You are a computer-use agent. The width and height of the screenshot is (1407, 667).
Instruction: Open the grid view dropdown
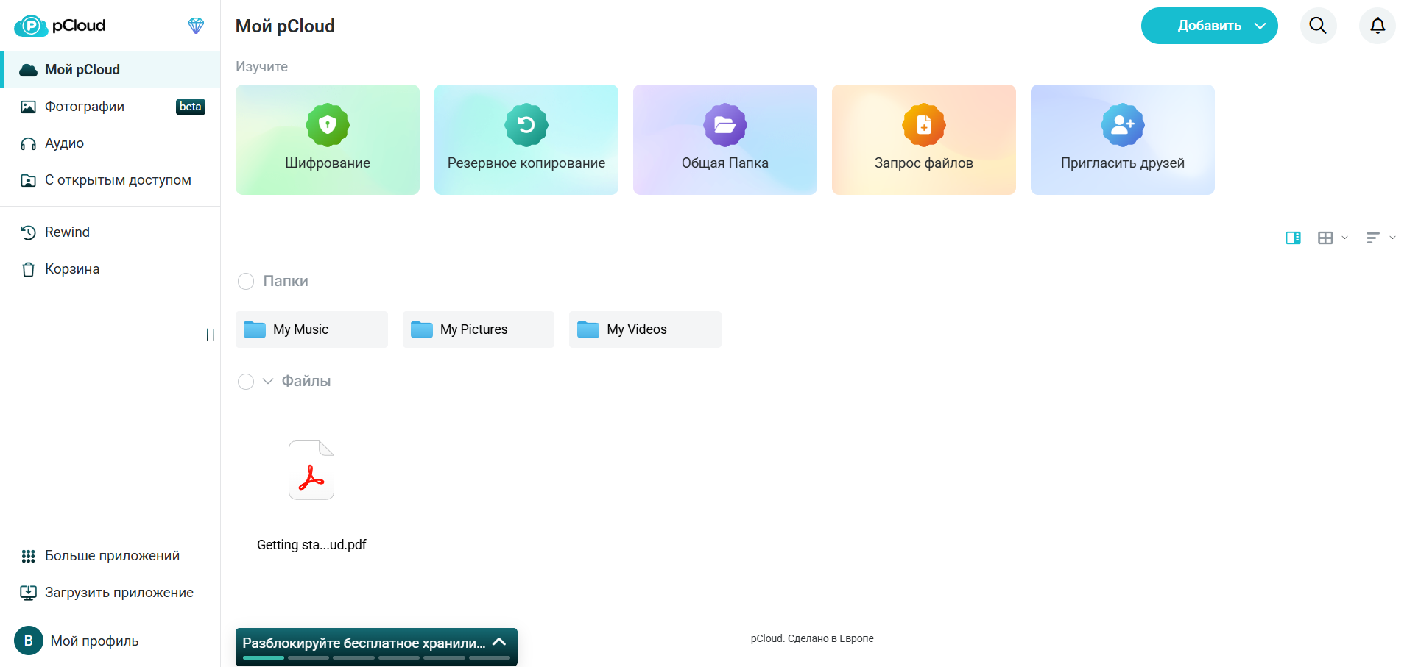[1333, 238]
